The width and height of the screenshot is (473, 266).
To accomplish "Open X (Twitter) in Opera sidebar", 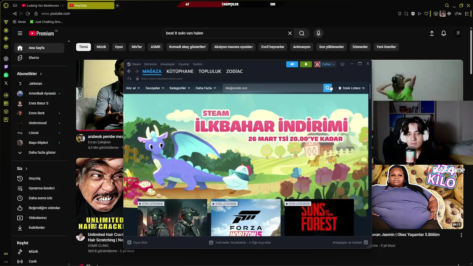I will coord(6,83).
